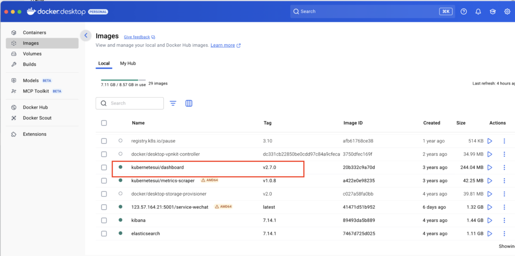
Task: Open the Builds wrench icon
Action: (14, 64)
